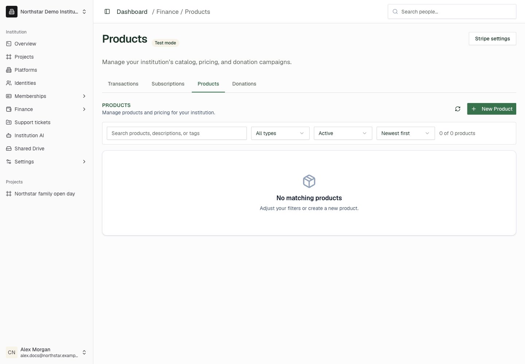Toggle the sidebar panel icon
Screen dimensions: 525x364
[107, 12]
